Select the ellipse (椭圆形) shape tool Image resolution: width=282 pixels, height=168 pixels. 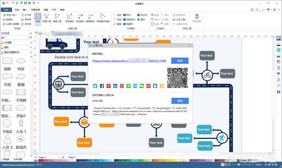point(128,24)
